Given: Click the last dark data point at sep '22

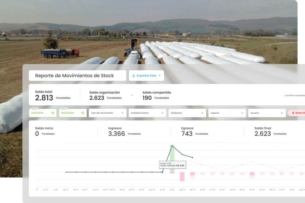Looking at the screenshot, I should click(193, 157).
